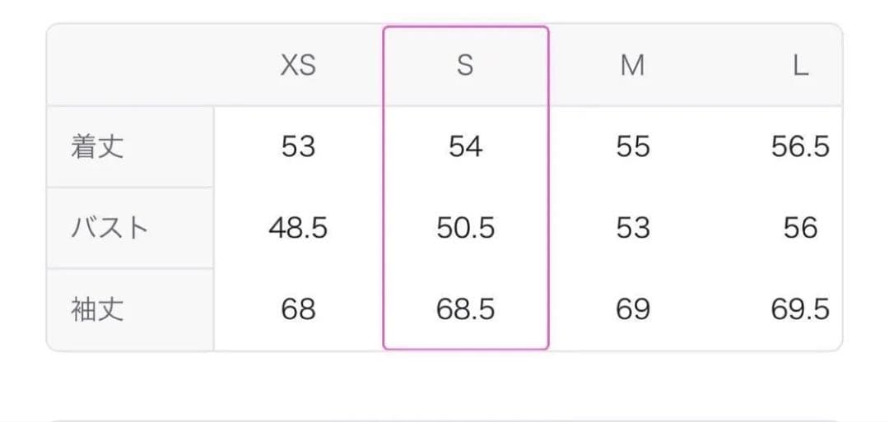Click the XS バスト value 48.5

pos(298,228)
